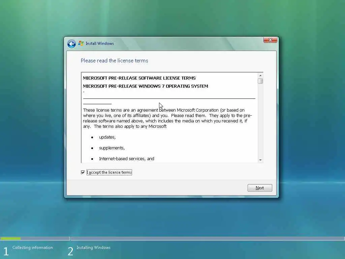
Task: Click the "I accept the license terms" label
Action: click(x=109, y=172)
